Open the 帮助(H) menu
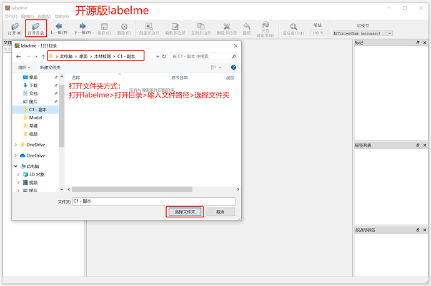The image size is (431, 286). pyautogui.click(x=62, y=16)
